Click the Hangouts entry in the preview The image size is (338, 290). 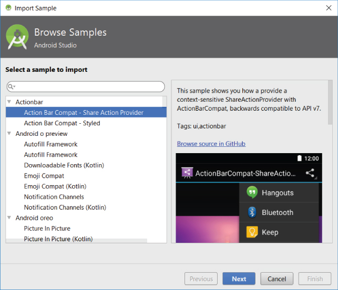point(279,192)
